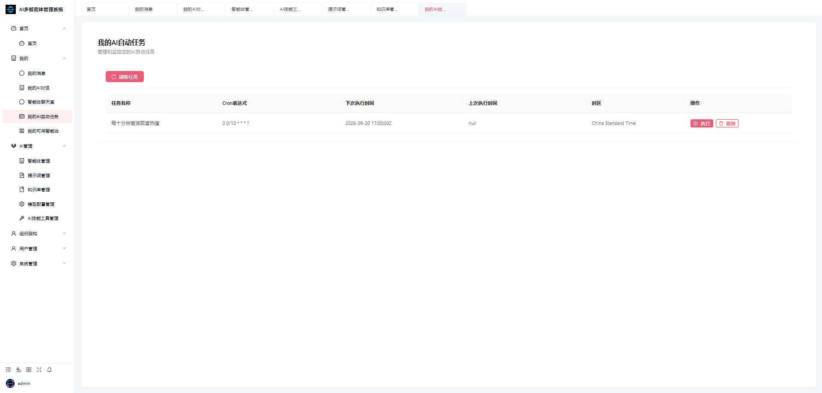Switch to the 首页 top tab
Image resolution: width=822 pixels, height=393 pixels.
[x=104, y=9]
